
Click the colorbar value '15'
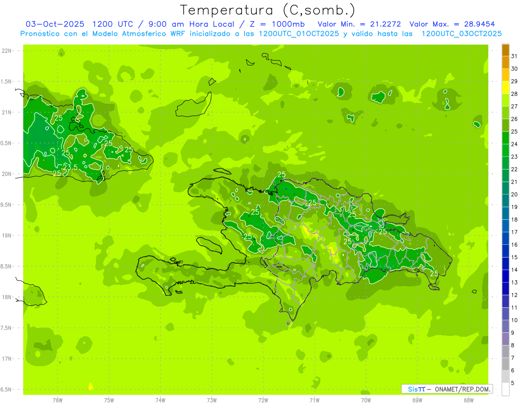[x=514, y=258]
